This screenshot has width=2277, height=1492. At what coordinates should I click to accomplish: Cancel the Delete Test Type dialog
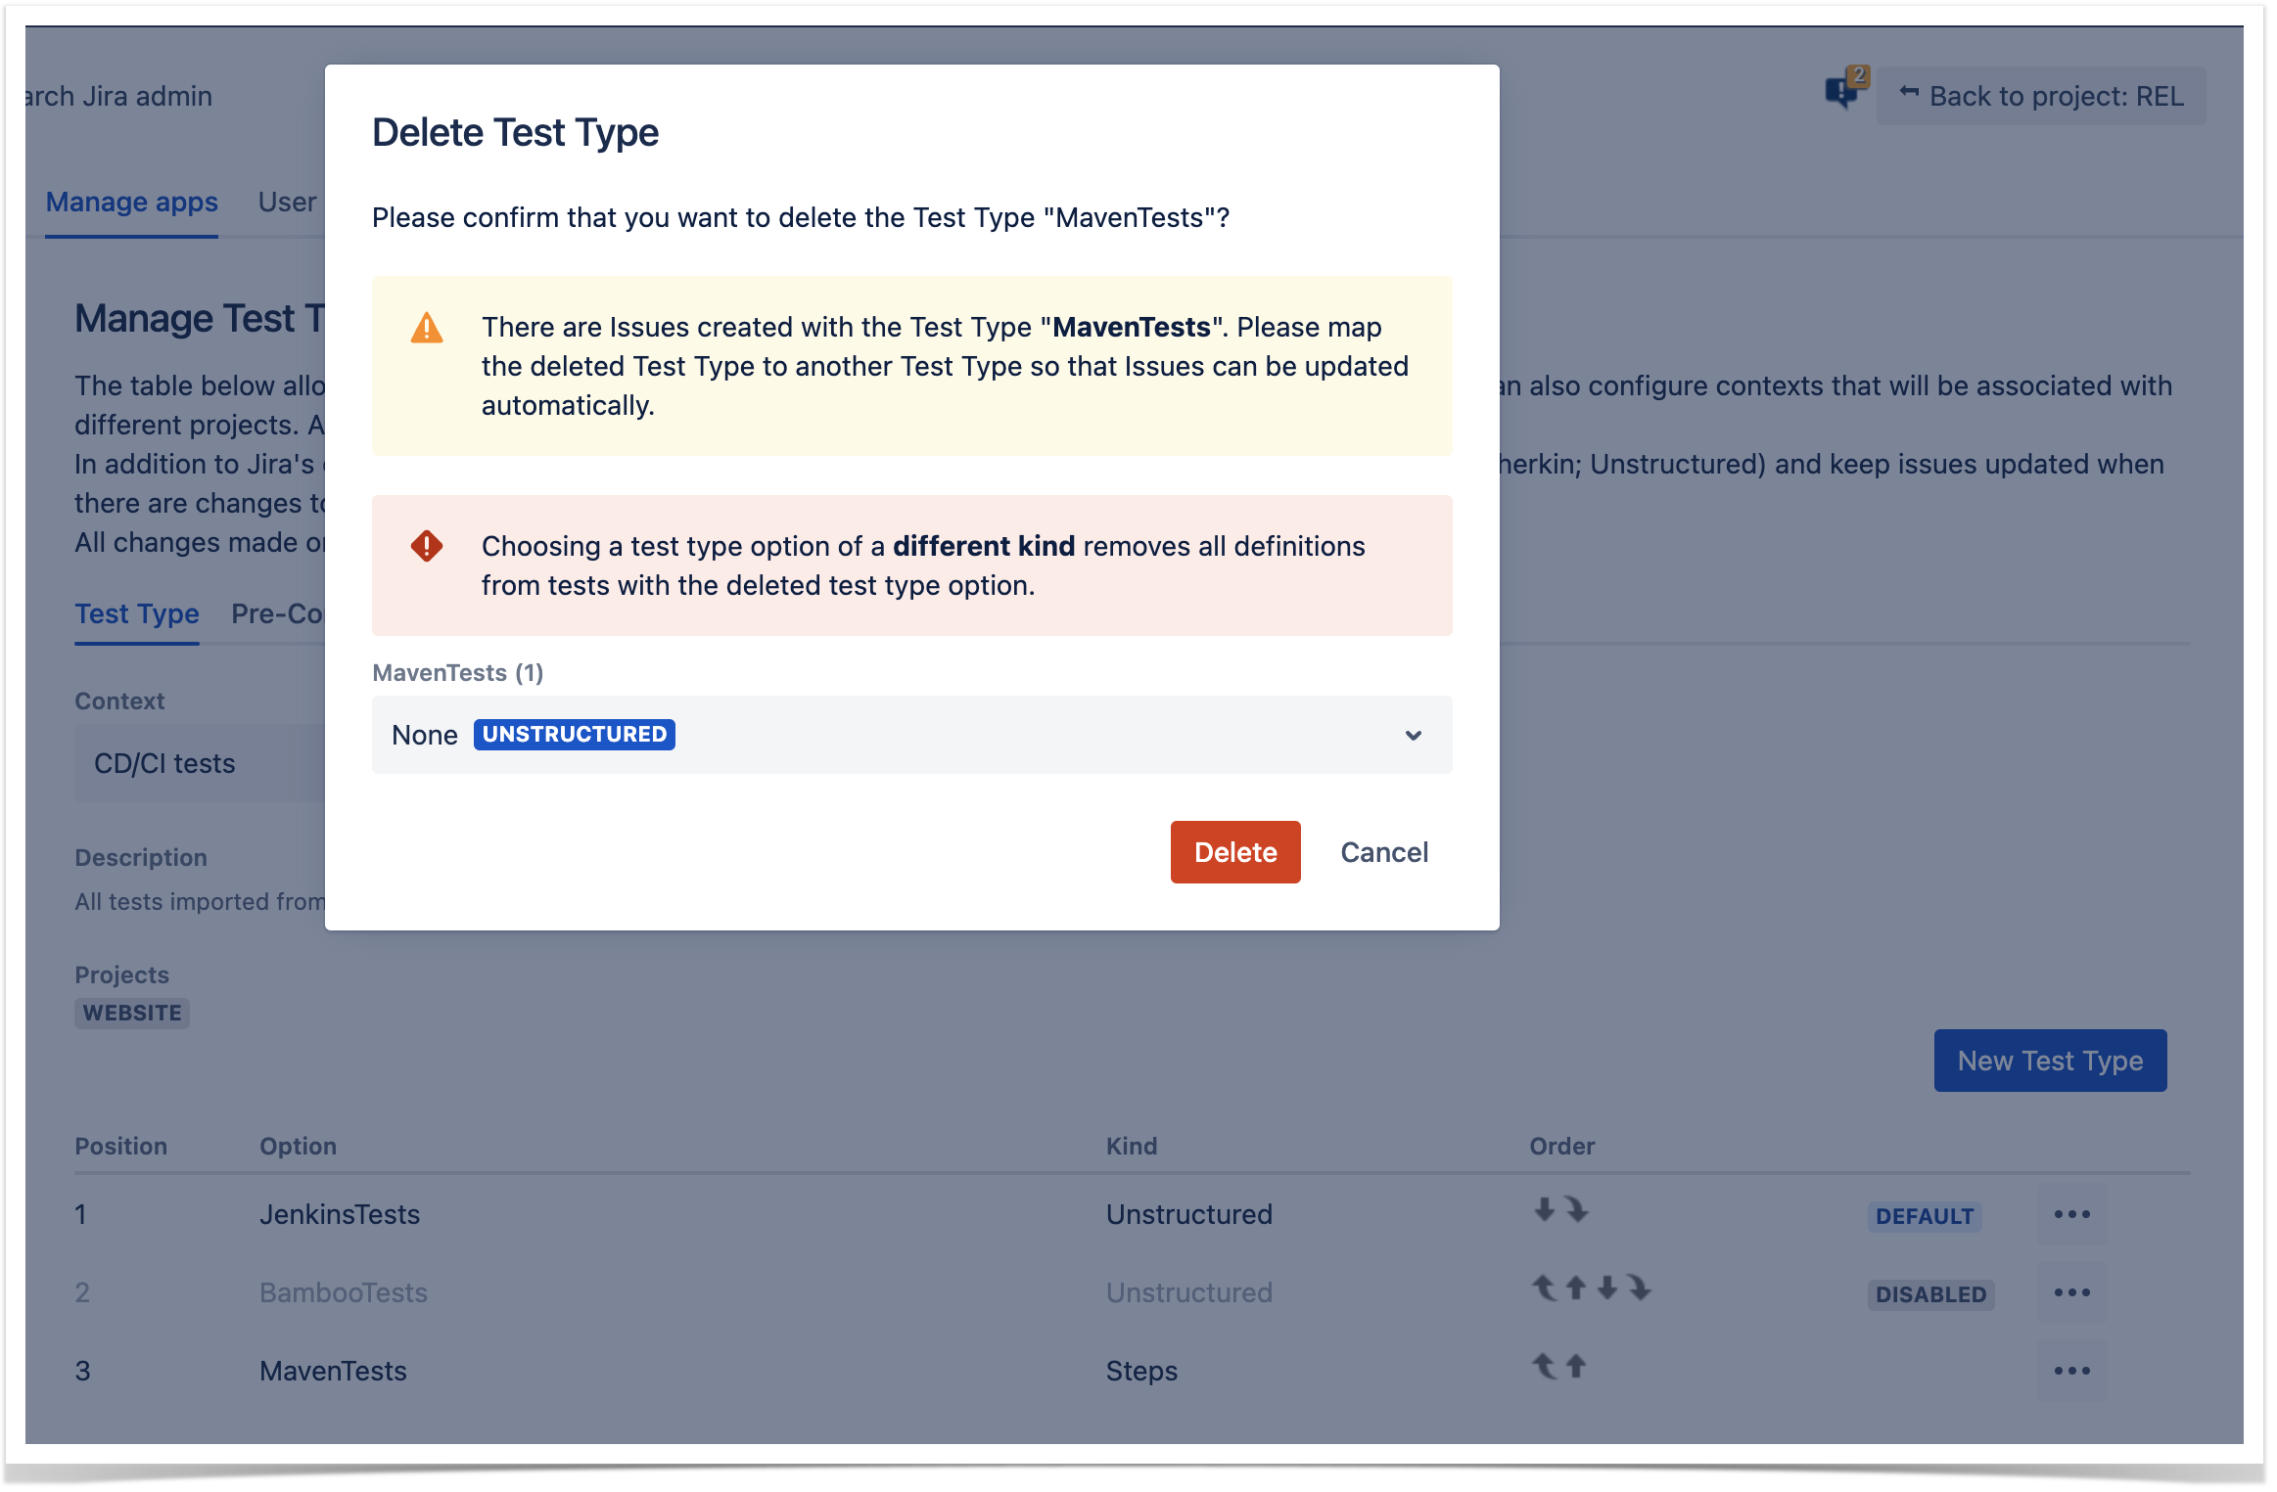pos(1383,851)
